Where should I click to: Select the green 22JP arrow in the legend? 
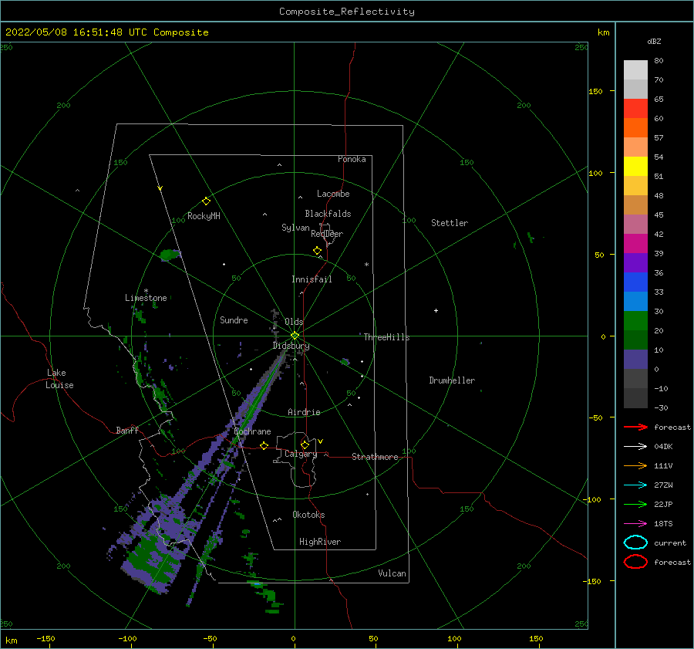point(635,504)
